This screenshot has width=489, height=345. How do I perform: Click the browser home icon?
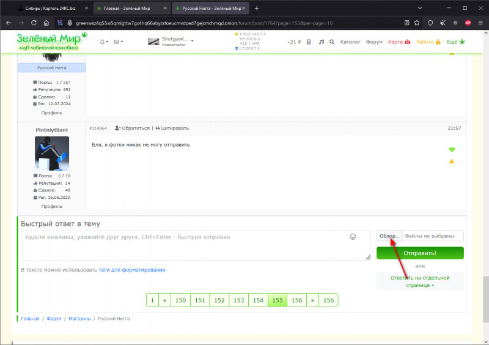(x=46, y=23)
